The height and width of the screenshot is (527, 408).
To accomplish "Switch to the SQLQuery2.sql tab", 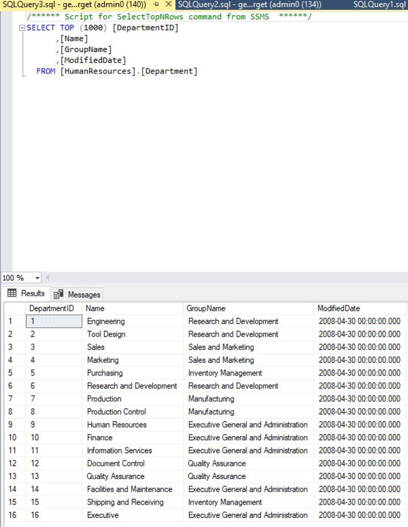I will click(249, 5).
